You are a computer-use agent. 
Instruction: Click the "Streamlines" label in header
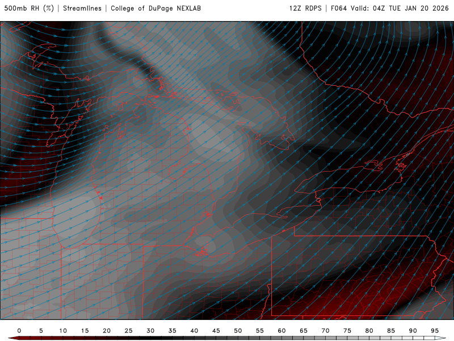(x=82, y=9)
